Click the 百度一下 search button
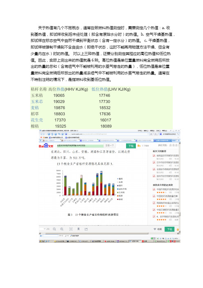This screenshot has width=203, height=288. pyautogui.click(x=110, y=146)
